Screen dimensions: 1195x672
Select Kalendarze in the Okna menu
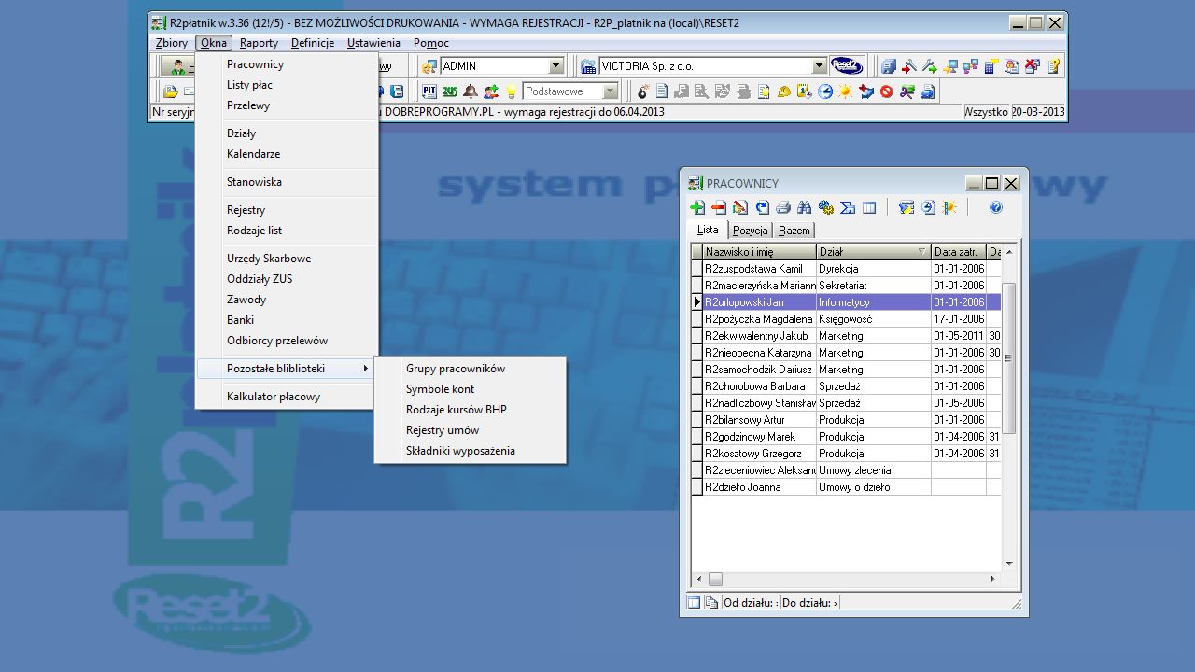click(288, 154)
